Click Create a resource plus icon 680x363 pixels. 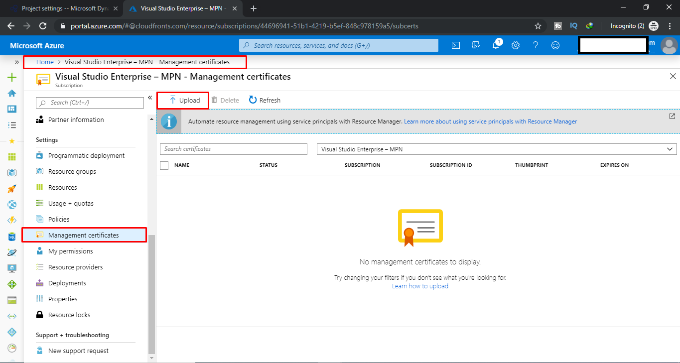(x=12, y=77)
